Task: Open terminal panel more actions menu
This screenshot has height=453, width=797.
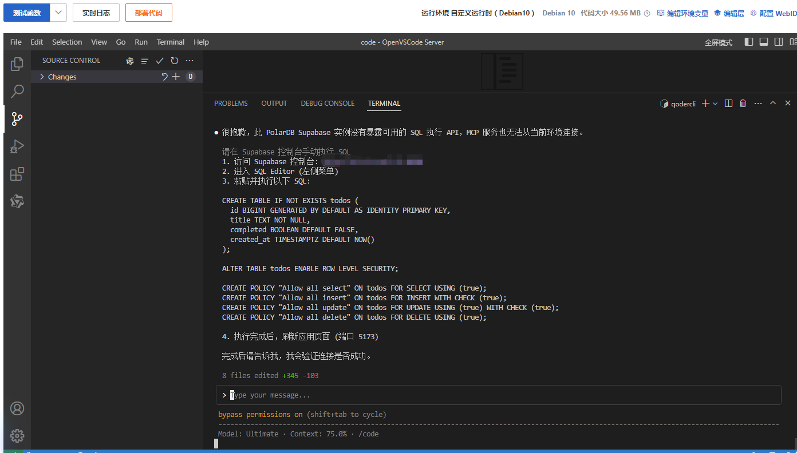Action: click(x=758, y=104)
